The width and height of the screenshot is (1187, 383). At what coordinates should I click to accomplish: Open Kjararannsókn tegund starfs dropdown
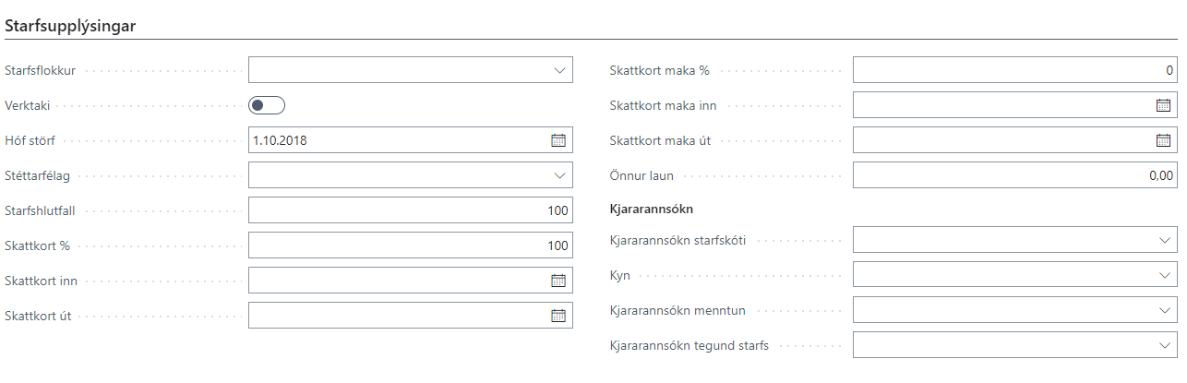(x=1163, y=345)
